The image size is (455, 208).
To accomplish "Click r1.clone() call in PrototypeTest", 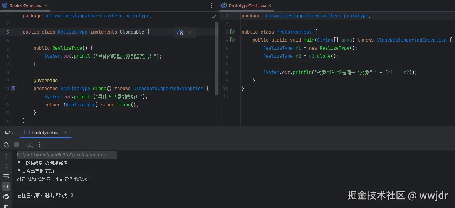I will point(322,56).
